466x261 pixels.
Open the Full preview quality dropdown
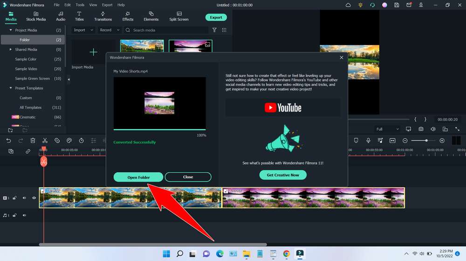pos(387,129)
